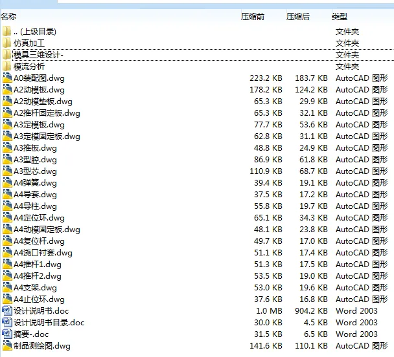
Task: Click the A3定模板.dwg file icon
Action: [x=7, y=125]
